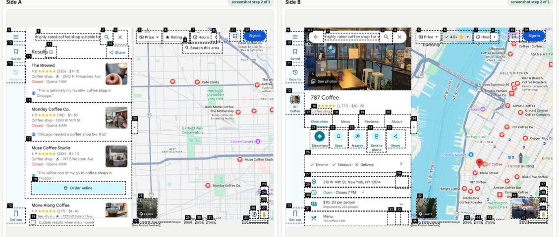Click the United Center marker on the Side A map
This screenshot has width=559, height=237.
pos(258,141)
